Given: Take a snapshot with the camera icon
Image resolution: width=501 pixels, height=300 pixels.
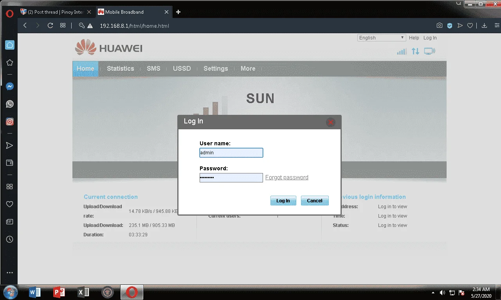Looking at the screenshot, I should [440, 25].
